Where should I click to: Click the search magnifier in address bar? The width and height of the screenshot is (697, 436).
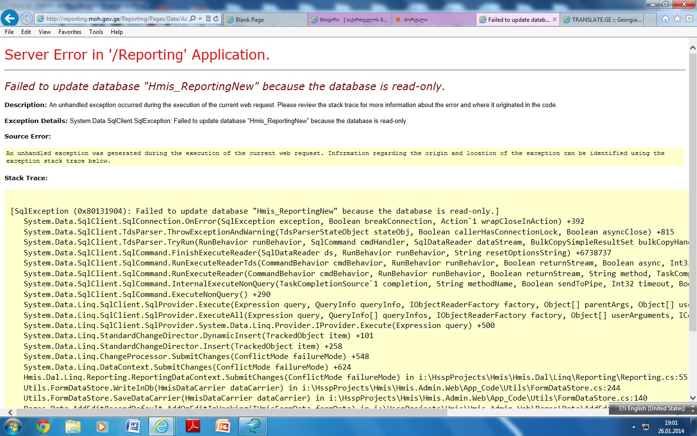click(193, 19)
